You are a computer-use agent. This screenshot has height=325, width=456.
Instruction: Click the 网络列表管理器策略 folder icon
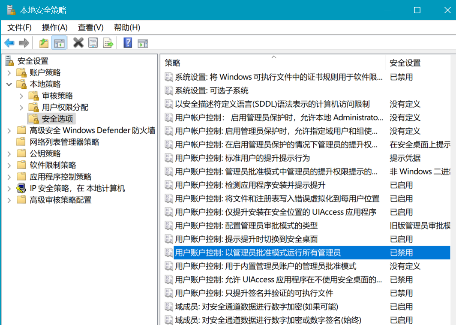(x=21, y=141)
